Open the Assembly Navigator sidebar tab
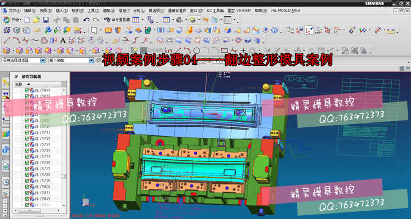 [x=5, y=83]
